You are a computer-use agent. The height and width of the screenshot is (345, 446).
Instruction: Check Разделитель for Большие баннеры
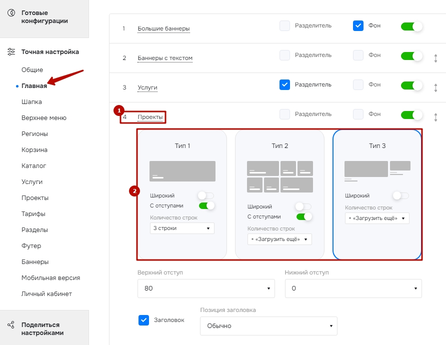click(284, 25)
